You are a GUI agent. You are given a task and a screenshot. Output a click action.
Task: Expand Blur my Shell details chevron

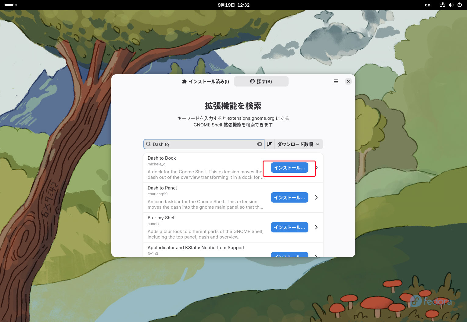pyautogui.click(x=316, y=227)
